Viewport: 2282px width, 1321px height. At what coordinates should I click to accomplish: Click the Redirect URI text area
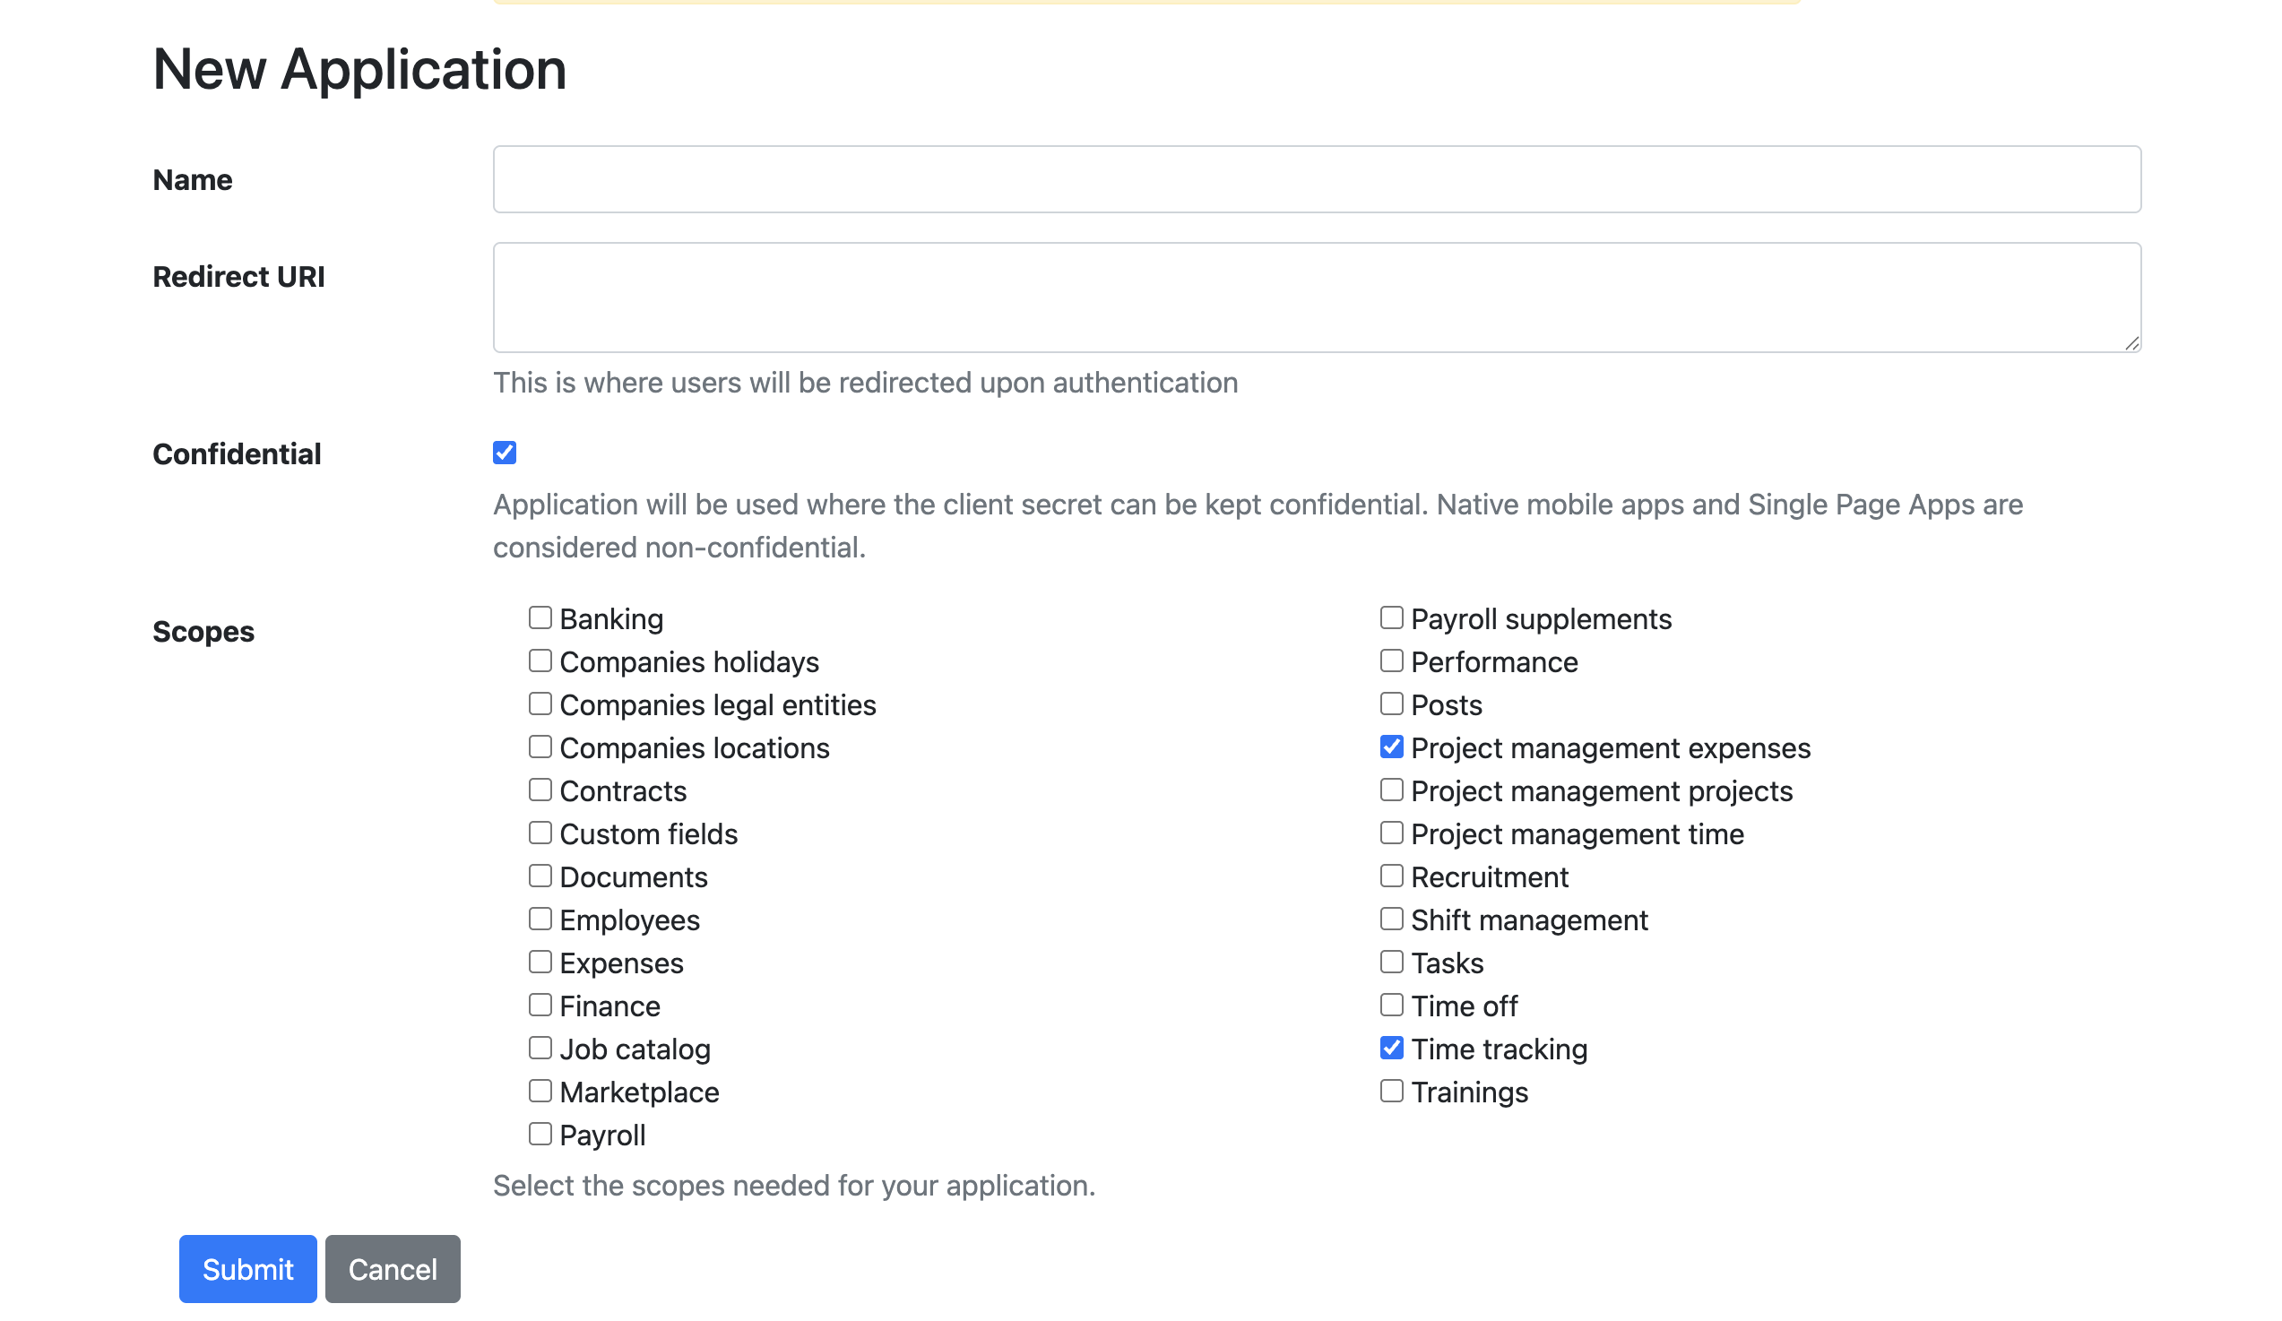1317,297
